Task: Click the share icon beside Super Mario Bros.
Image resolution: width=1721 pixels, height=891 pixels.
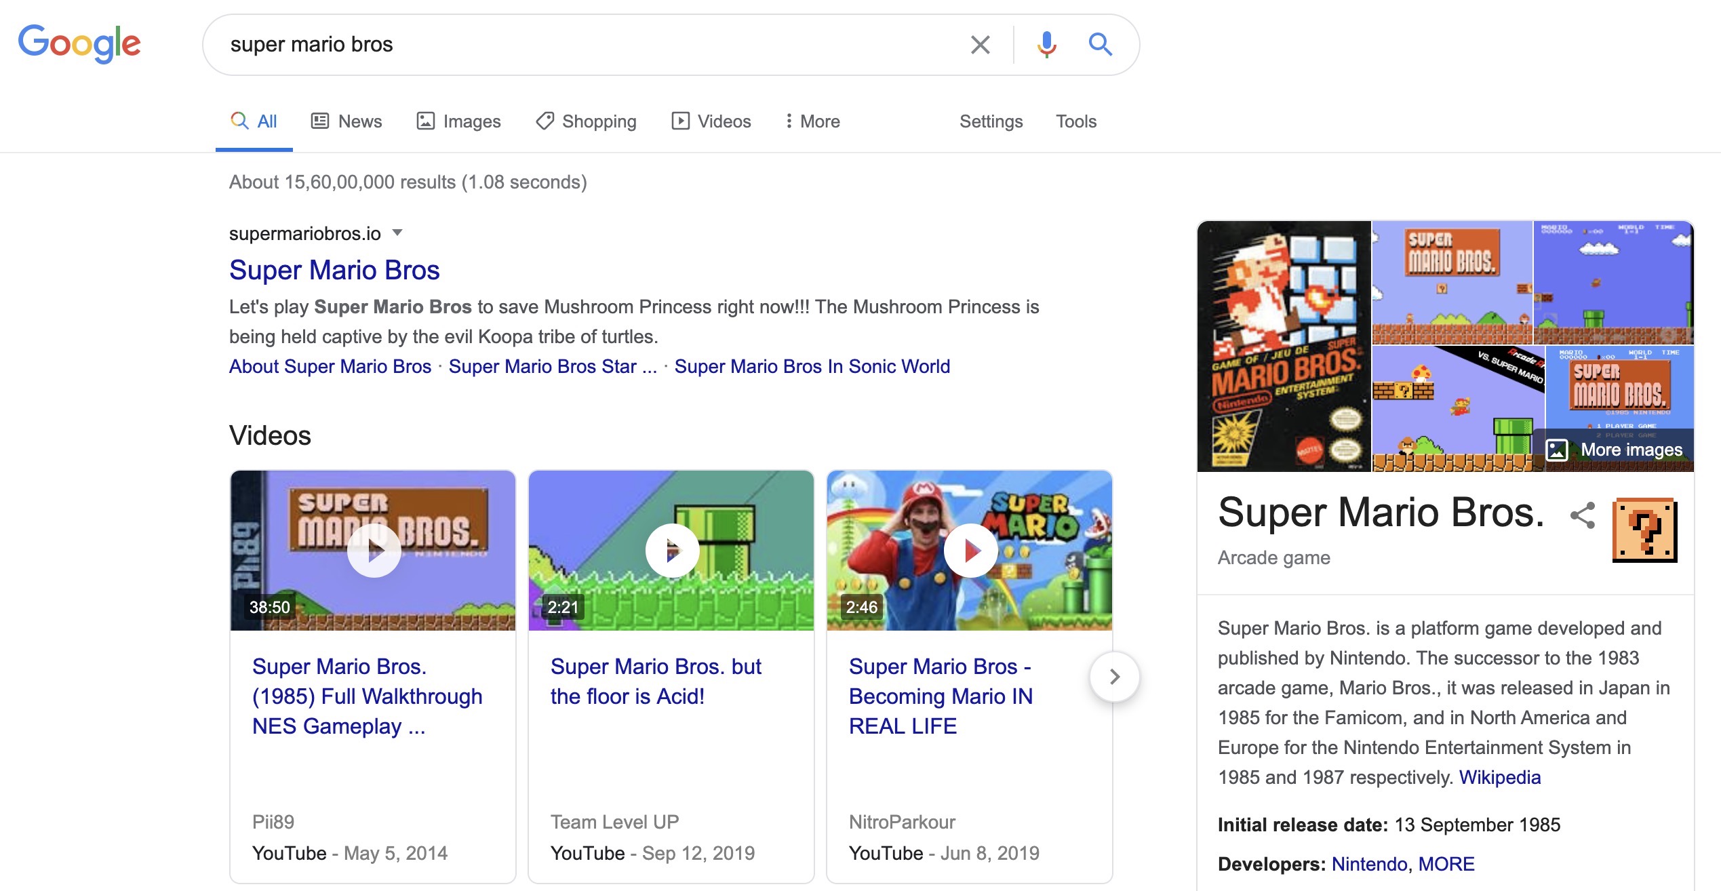Action: (x=1583, y=515)
